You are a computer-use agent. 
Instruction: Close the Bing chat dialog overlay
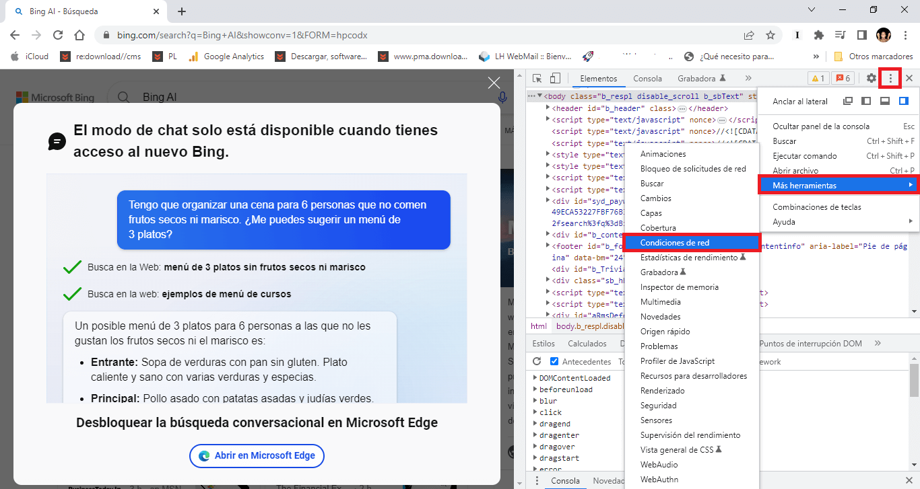[494, 83]
